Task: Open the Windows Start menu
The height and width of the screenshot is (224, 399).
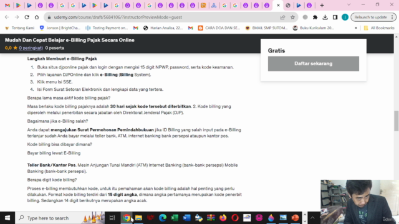Action: tap(7, 218)
